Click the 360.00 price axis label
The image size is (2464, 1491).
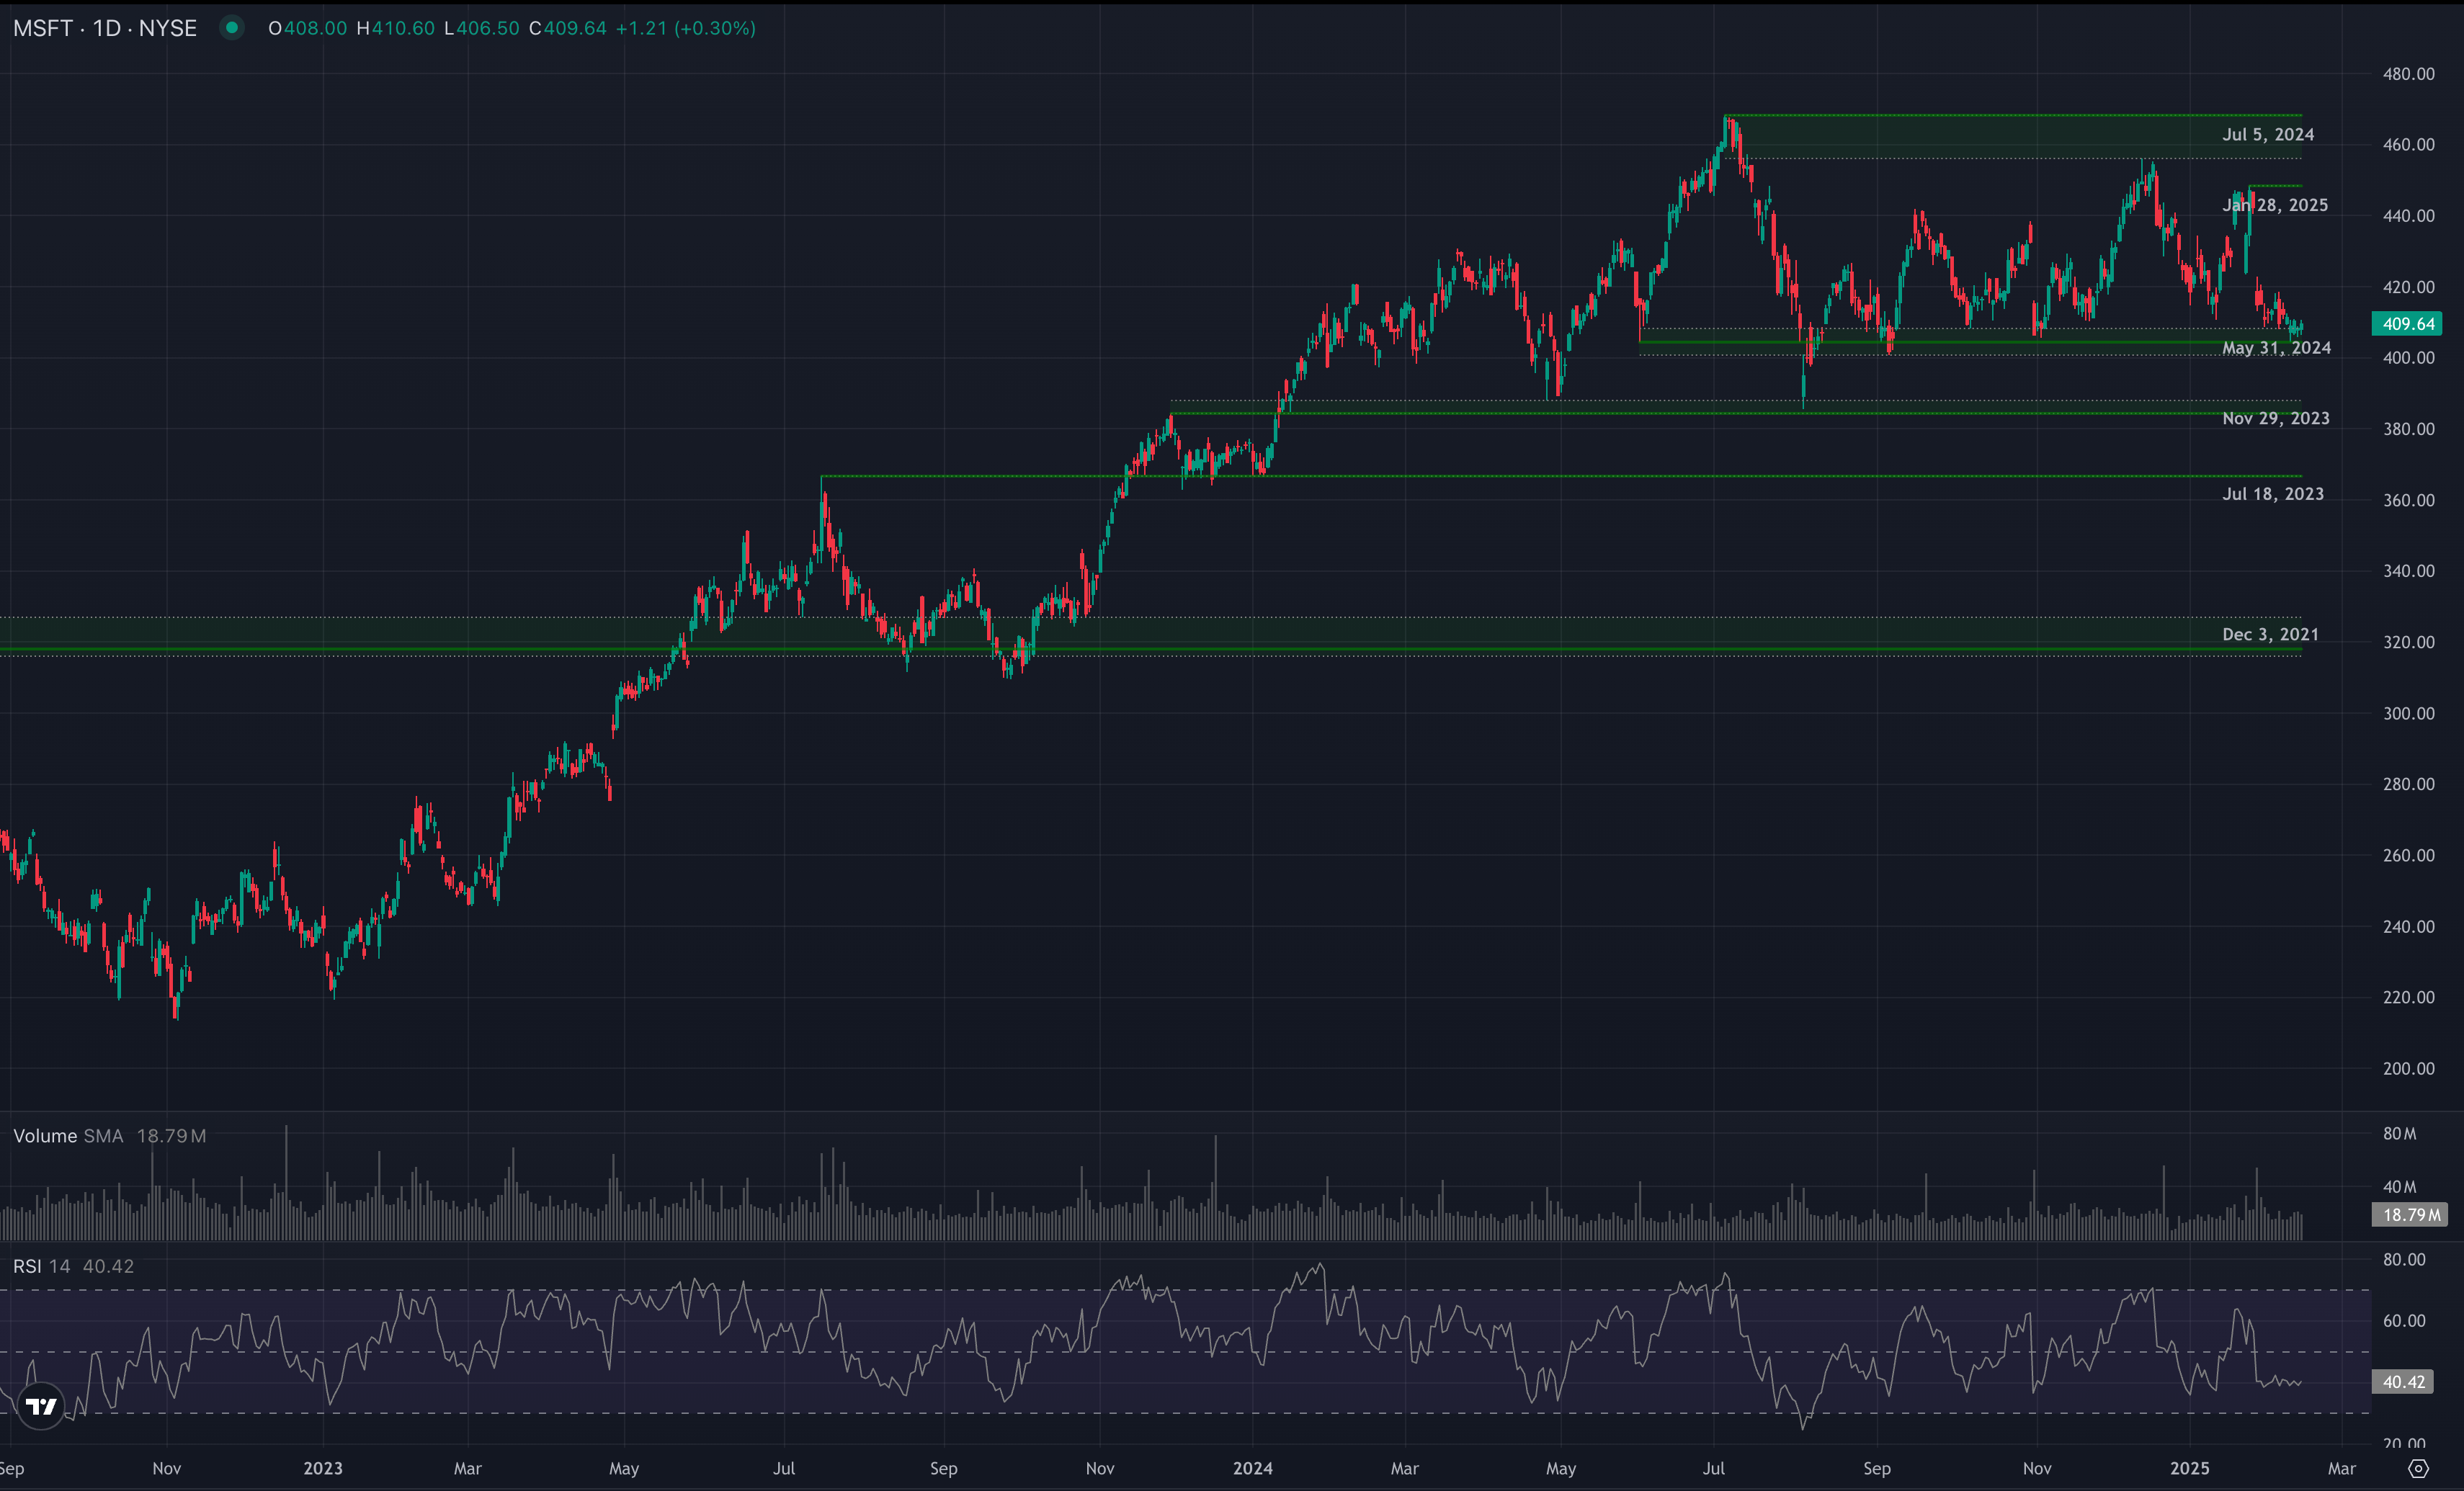tap(2408, 500)
